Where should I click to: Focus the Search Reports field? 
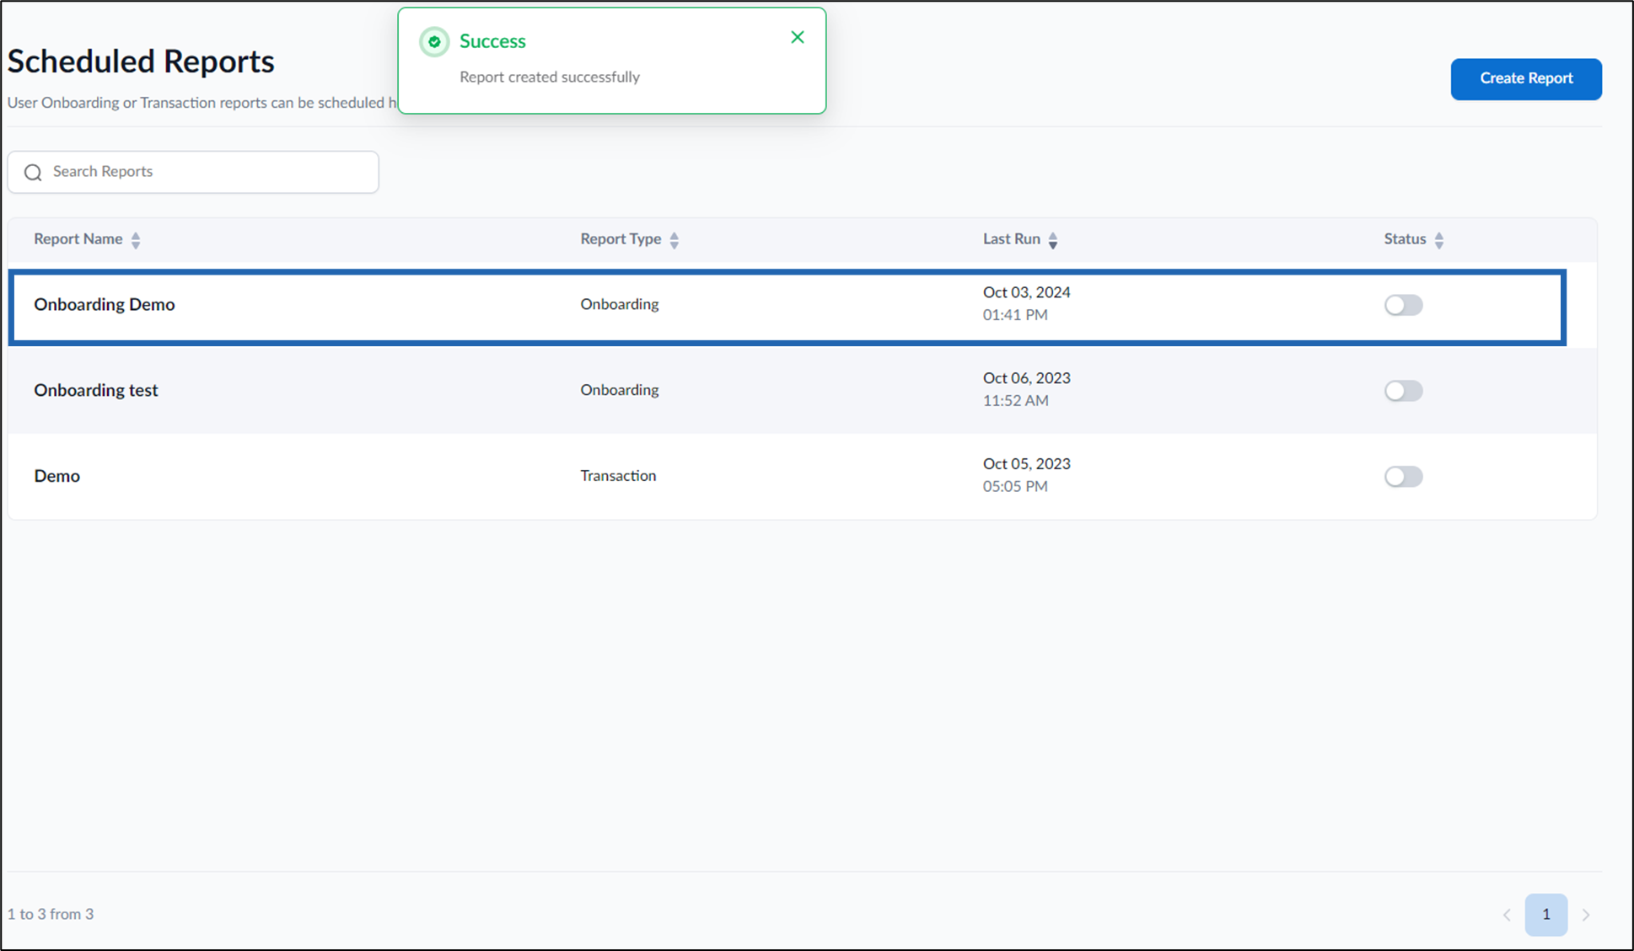click(x=193, y=172)
